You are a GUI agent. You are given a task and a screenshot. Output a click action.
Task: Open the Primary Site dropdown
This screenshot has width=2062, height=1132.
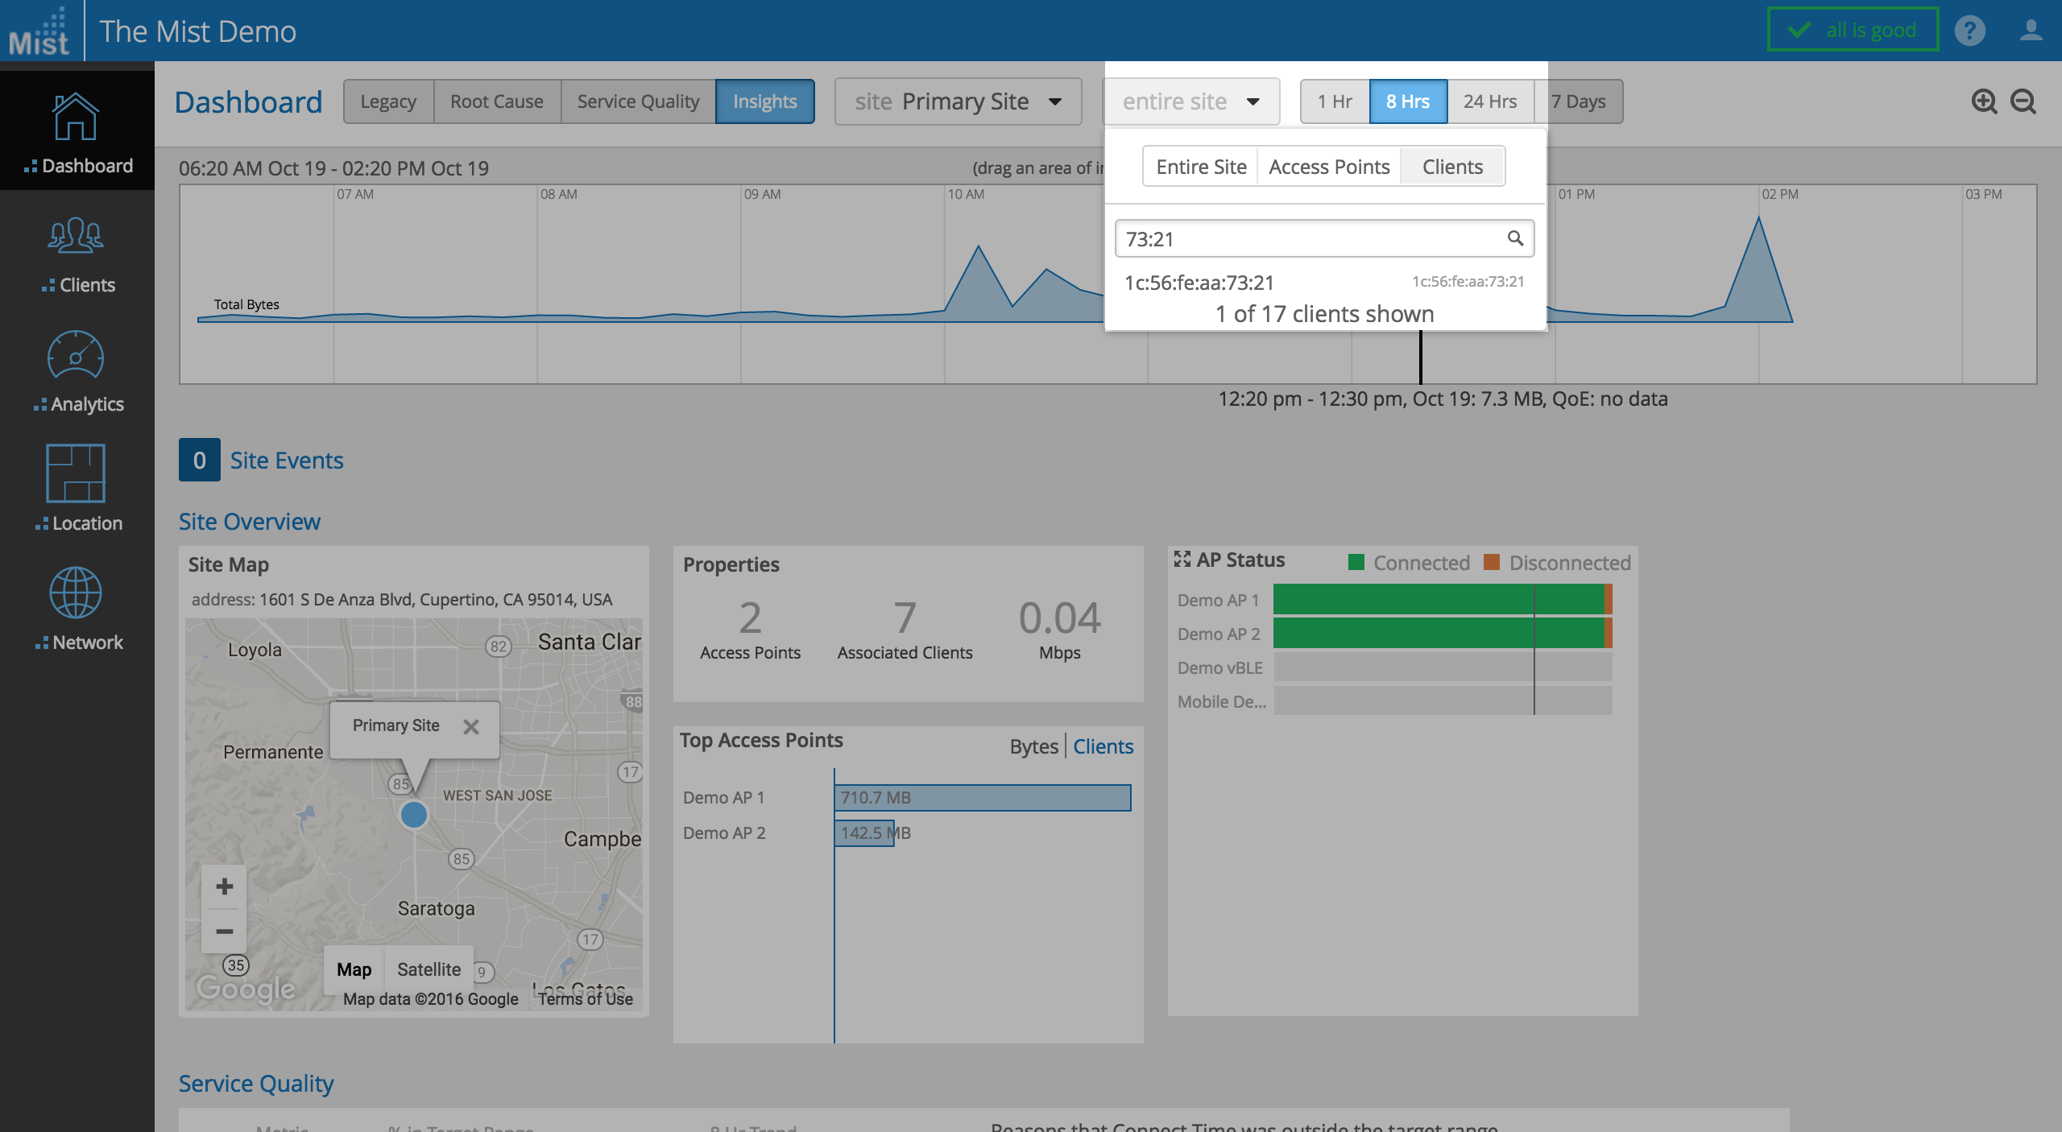(x=958, y=101)
